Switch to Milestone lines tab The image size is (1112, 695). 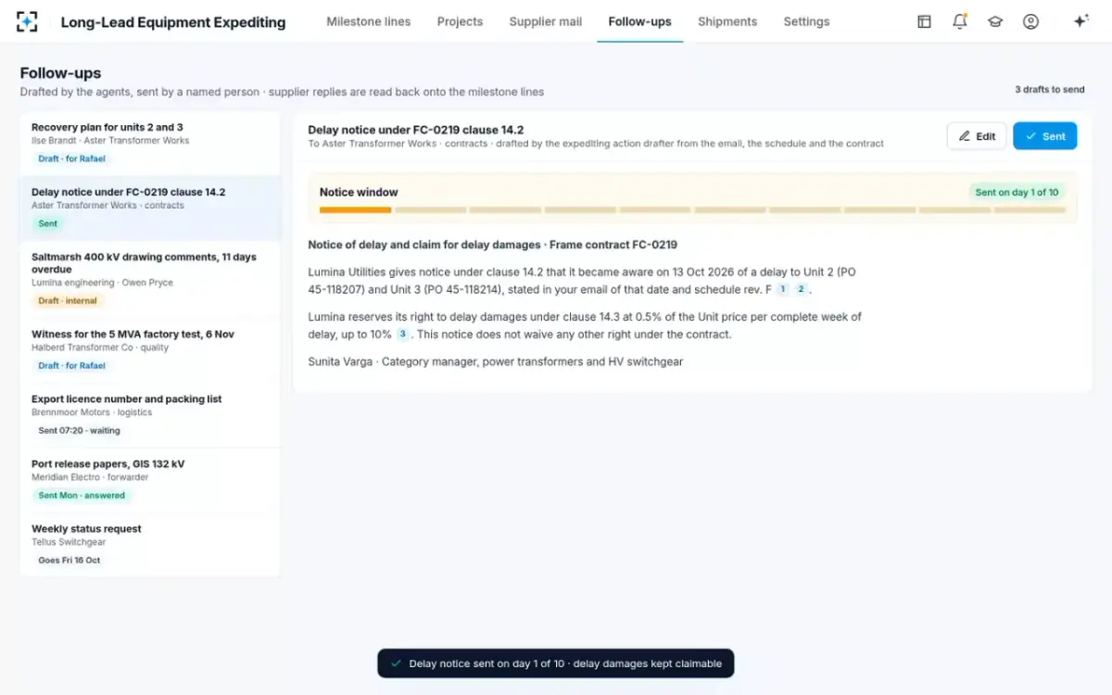(368, 21)
